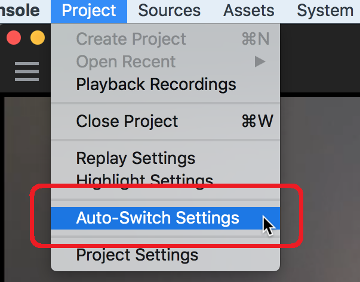Click the submenu arrow beside Open Recent
Viewport: 360px width, 282px height.
tap(260, 61)
